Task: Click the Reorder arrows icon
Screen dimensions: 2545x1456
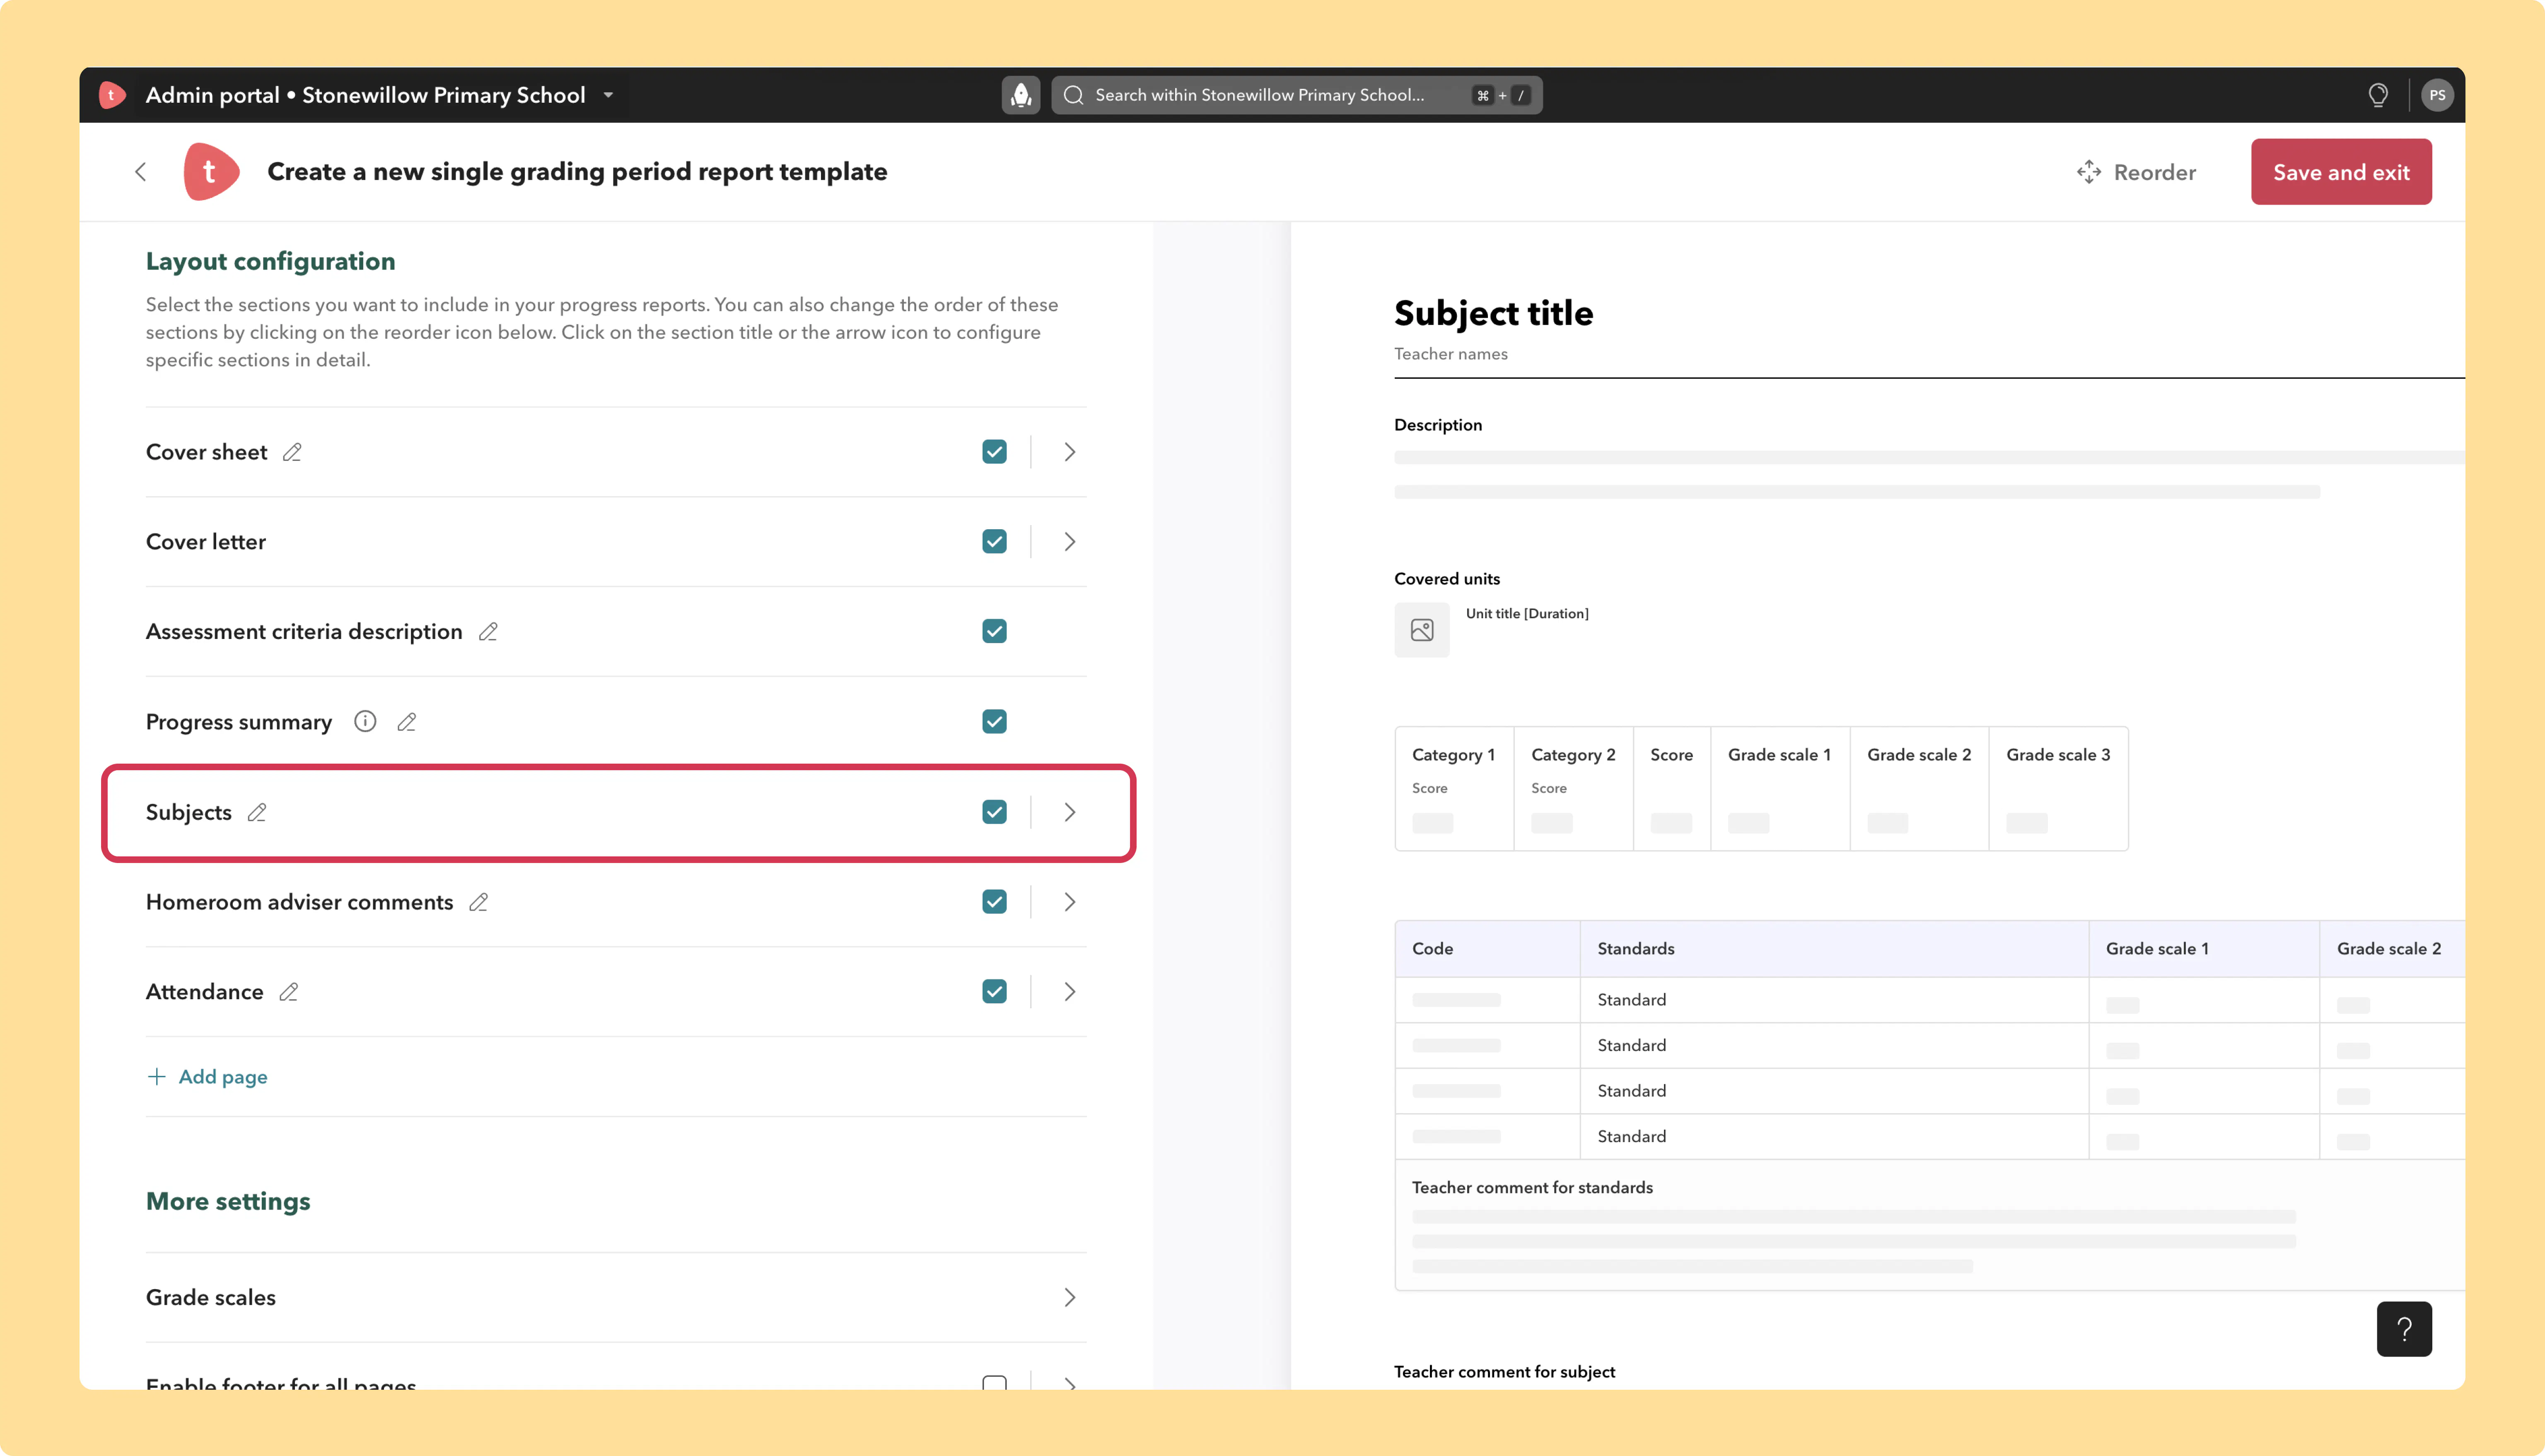Action: point(2089,172)
